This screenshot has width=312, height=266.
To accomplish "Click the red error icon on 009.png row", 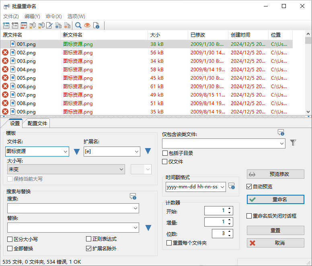I will pyautogui.click(x=5, y=111).
